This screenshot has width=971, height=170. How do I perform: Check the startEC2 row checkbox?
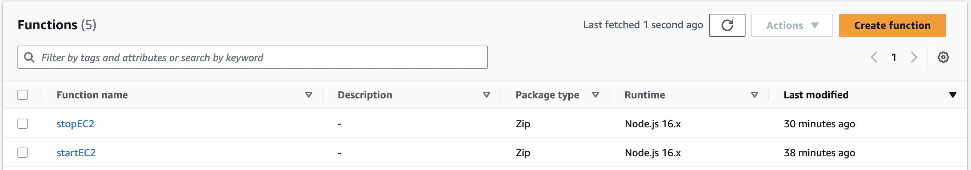coord(23,152)
